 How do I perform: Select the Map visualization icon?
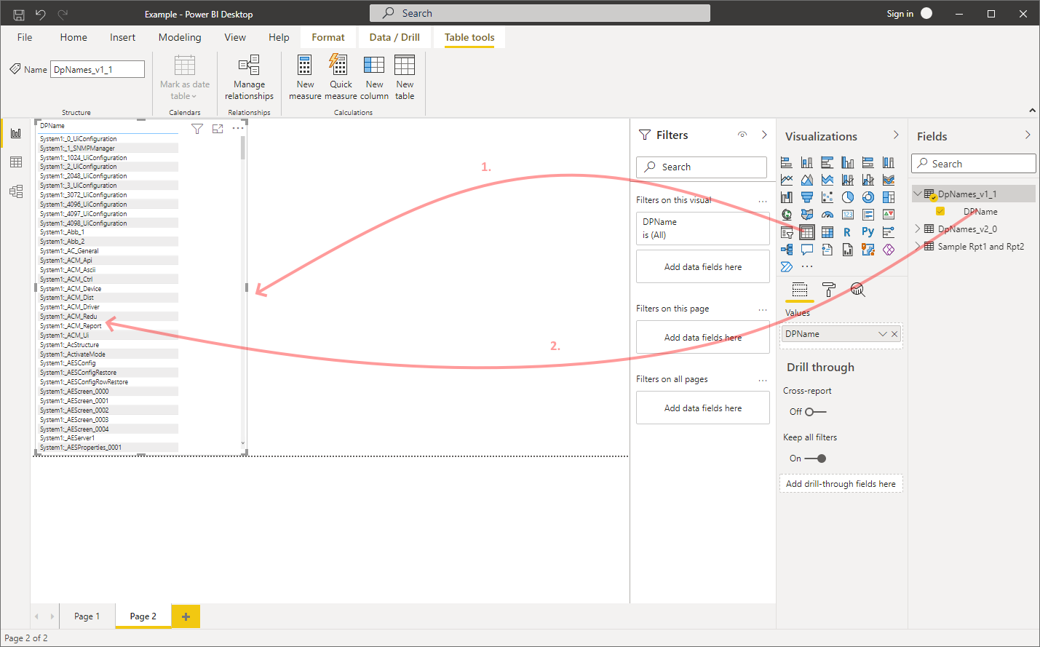coord(787,214)
